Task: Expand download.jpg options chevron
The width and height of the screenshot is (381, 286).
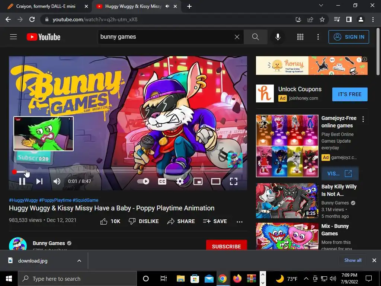Action: pos(79,261)
